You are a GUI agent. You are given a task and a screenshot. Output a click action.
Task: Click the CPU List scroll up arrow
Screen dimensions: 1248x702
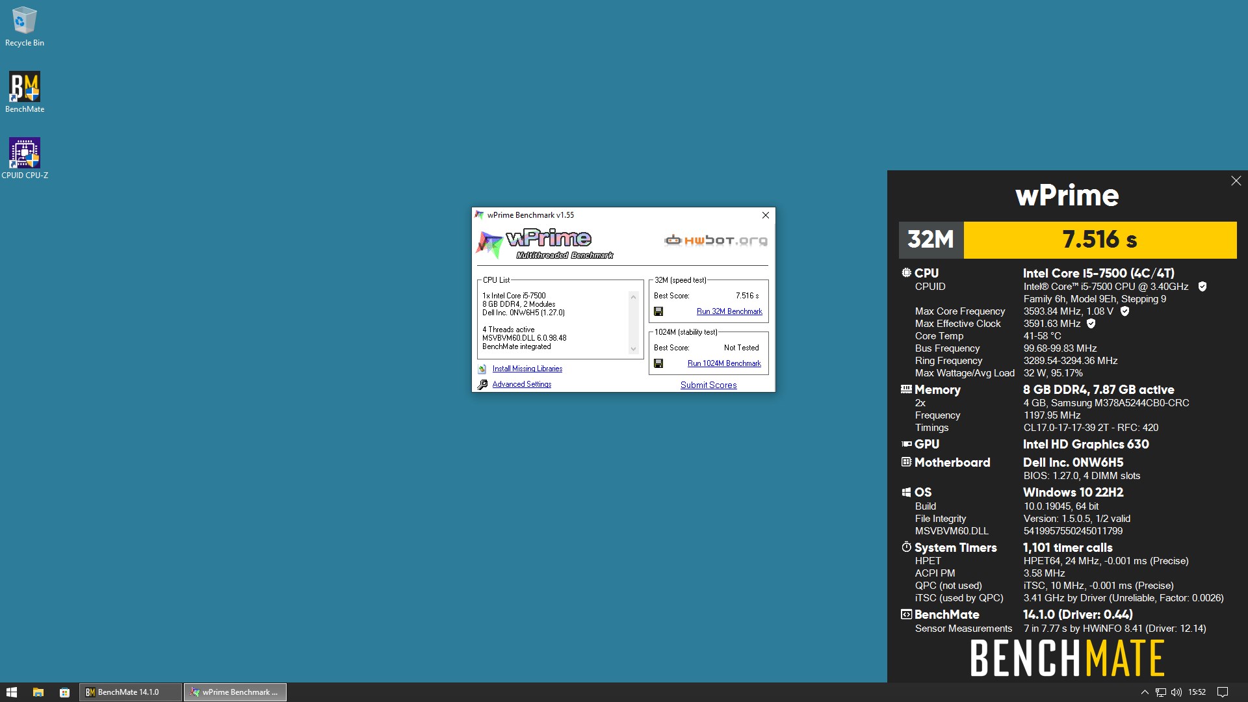coord(633,297)
